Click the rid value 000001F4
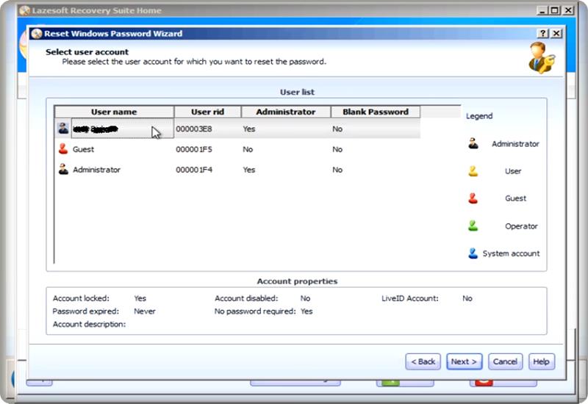The width and height of the screenshot is (588, 404). pos(194,170)
